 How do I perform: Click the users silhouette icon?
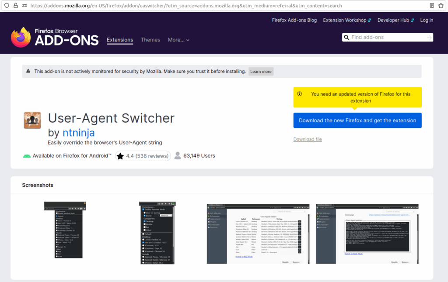click(178, 156)
